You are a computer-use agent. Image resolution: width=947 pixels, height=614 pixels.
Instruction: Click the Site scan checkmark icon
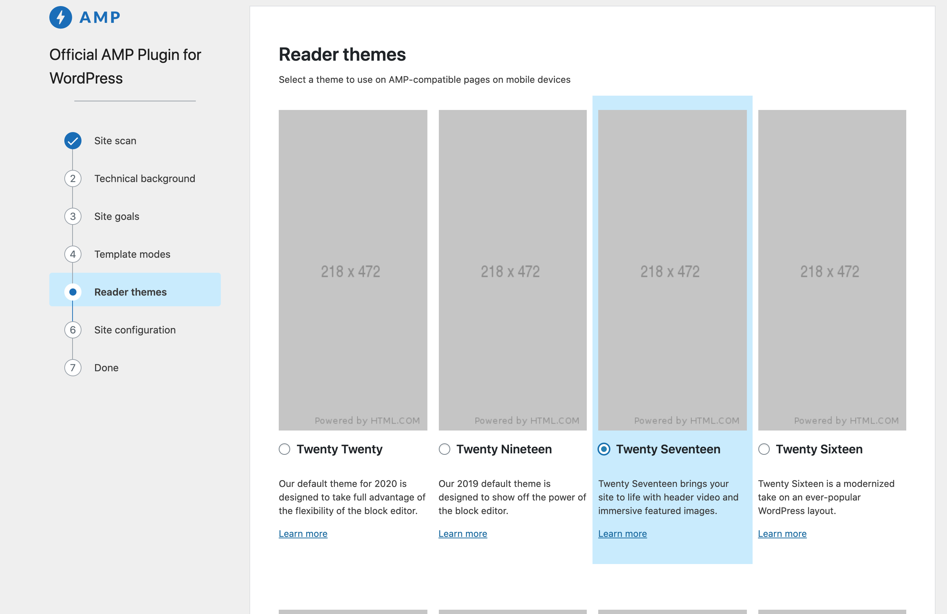click(73, 141)
